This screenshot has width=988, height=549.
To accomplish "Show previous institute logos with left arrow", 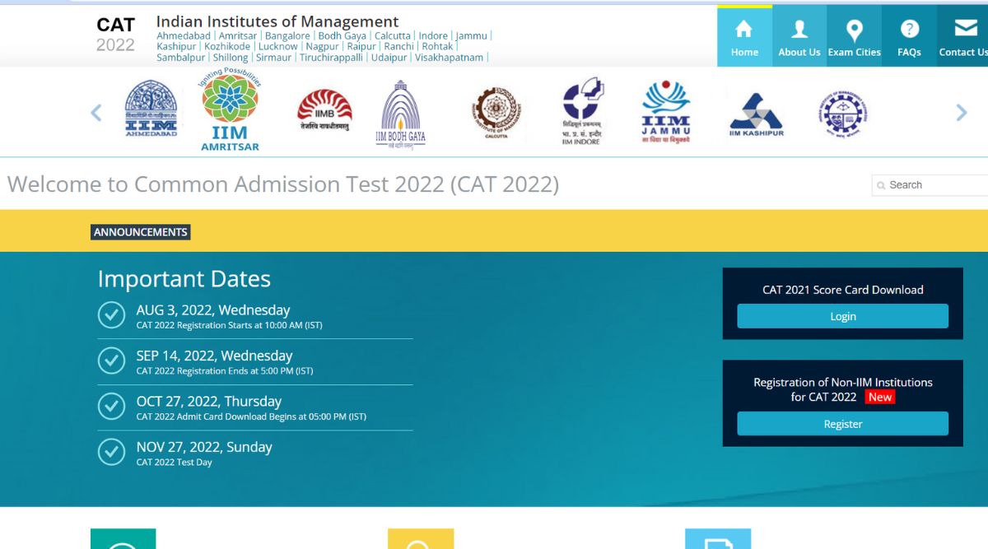I will pyautogui.click(x=96, y=113).
